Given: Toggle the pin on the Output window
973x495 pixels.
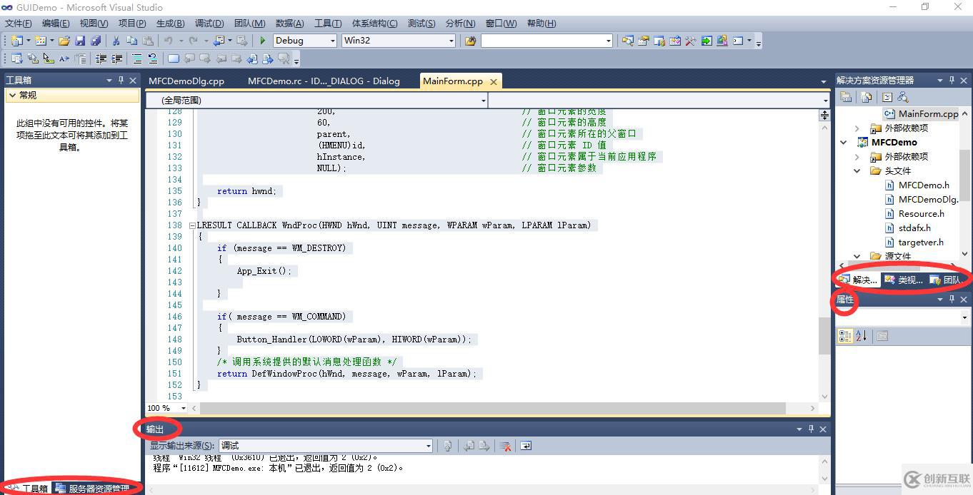Looking at the screenshot, I should (x=811, y=429).
